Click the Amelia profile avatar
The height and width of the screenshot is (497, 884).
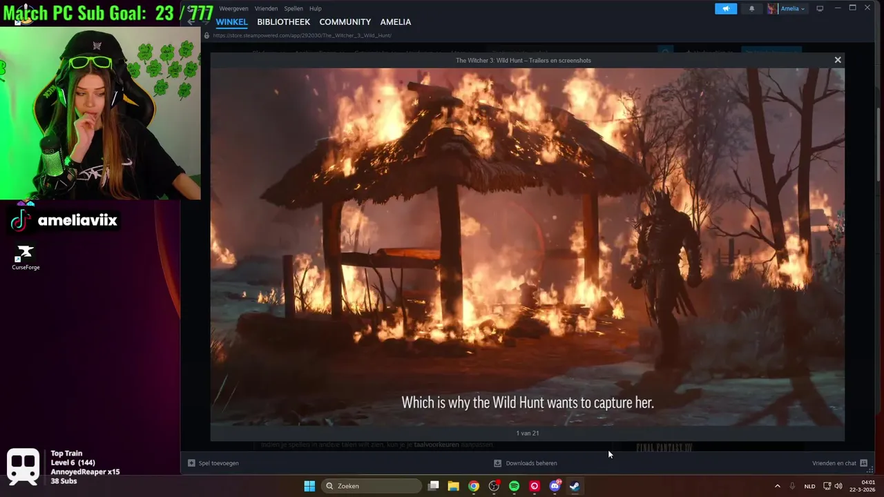[772, 8]
